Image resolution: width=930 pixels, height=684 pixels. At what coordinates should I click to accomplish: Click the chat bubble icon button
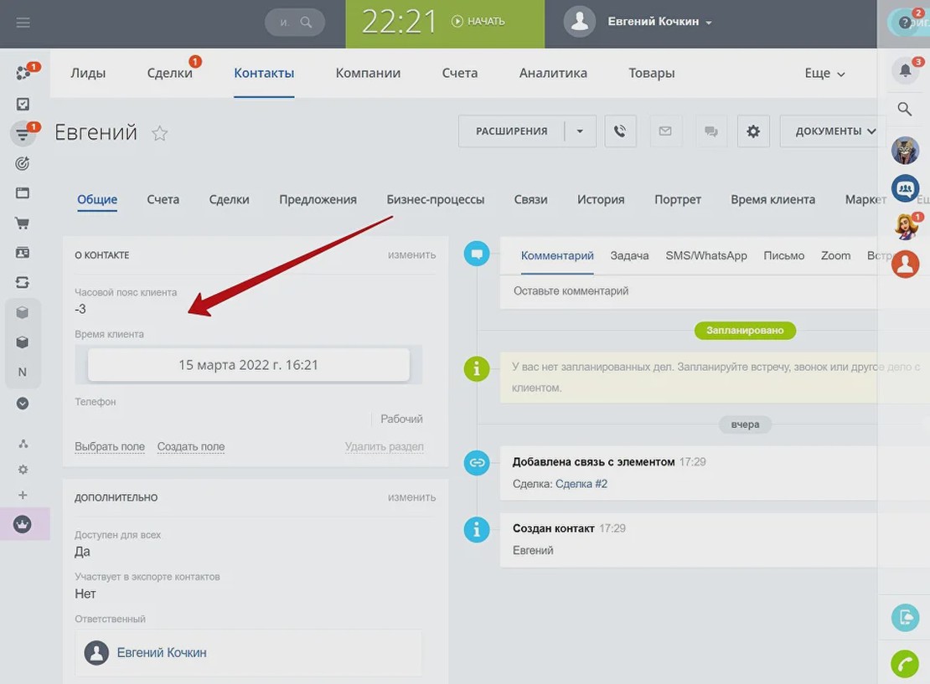click(710, 131)
